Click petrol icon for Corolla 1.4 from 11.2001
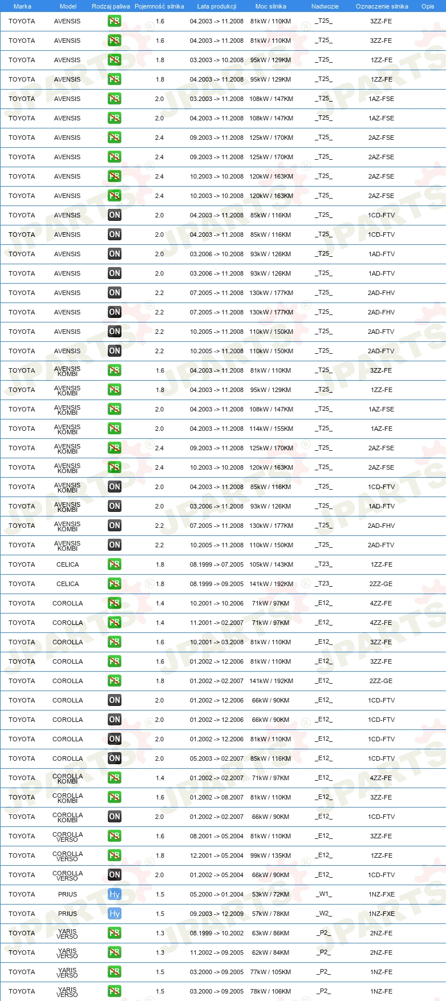 pyautogui.click(x=114, y=623)
